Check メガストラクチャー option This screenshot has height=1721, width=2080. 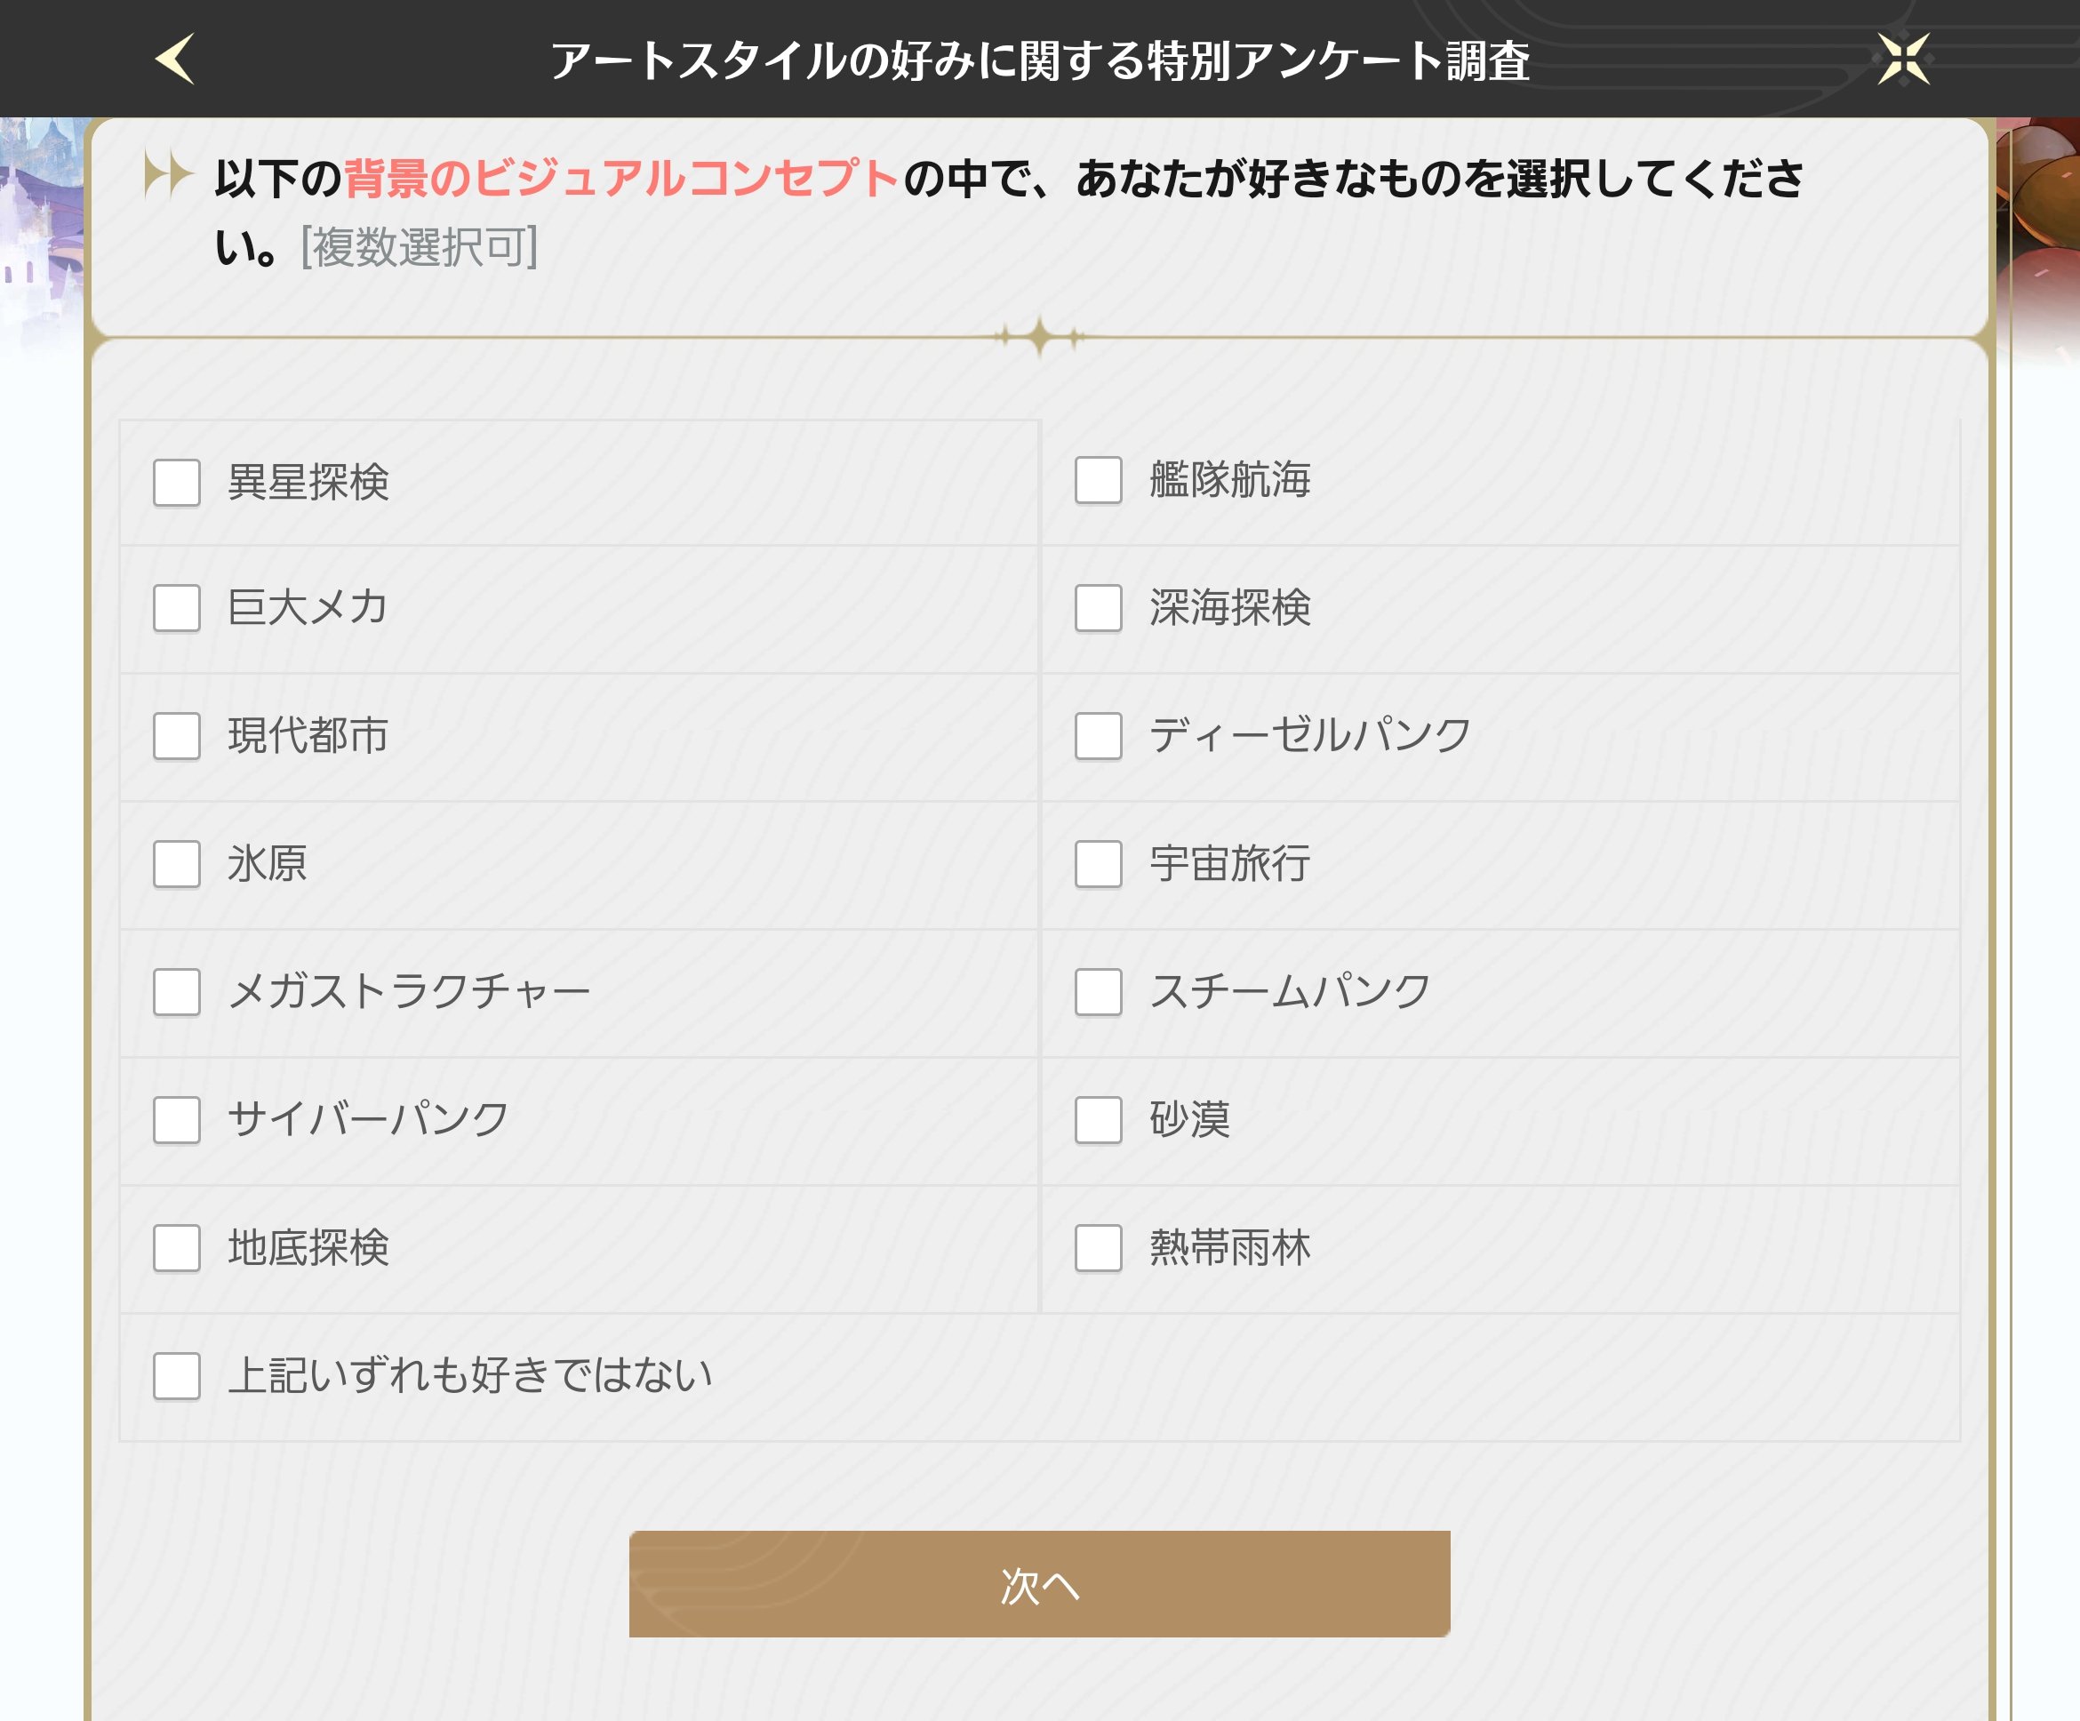[177, 992]
